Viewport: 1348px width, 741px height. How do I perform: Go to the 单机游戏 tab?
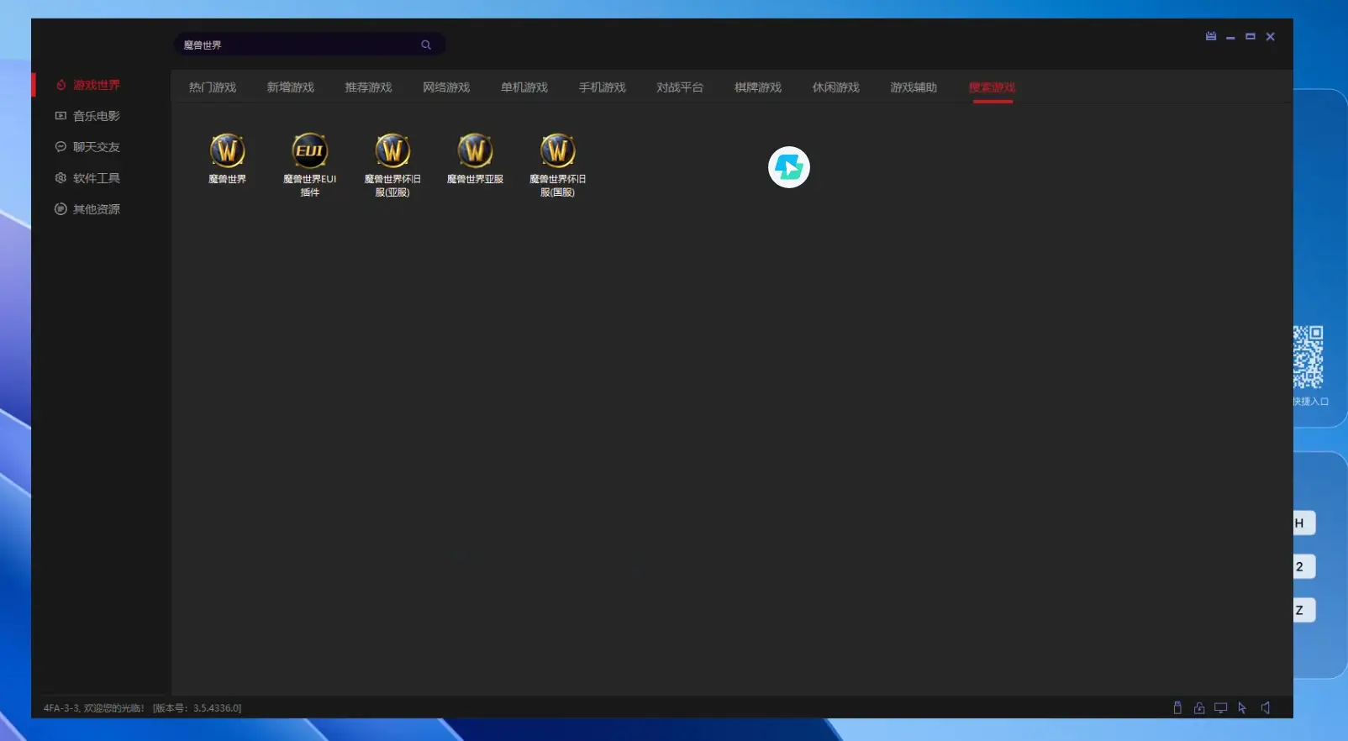[x=524, y=87]
